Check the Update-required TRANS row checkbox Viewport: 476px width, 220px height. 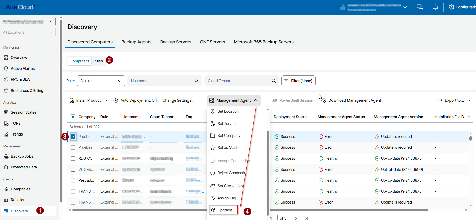pyautogui.click(x=73, y=202)
